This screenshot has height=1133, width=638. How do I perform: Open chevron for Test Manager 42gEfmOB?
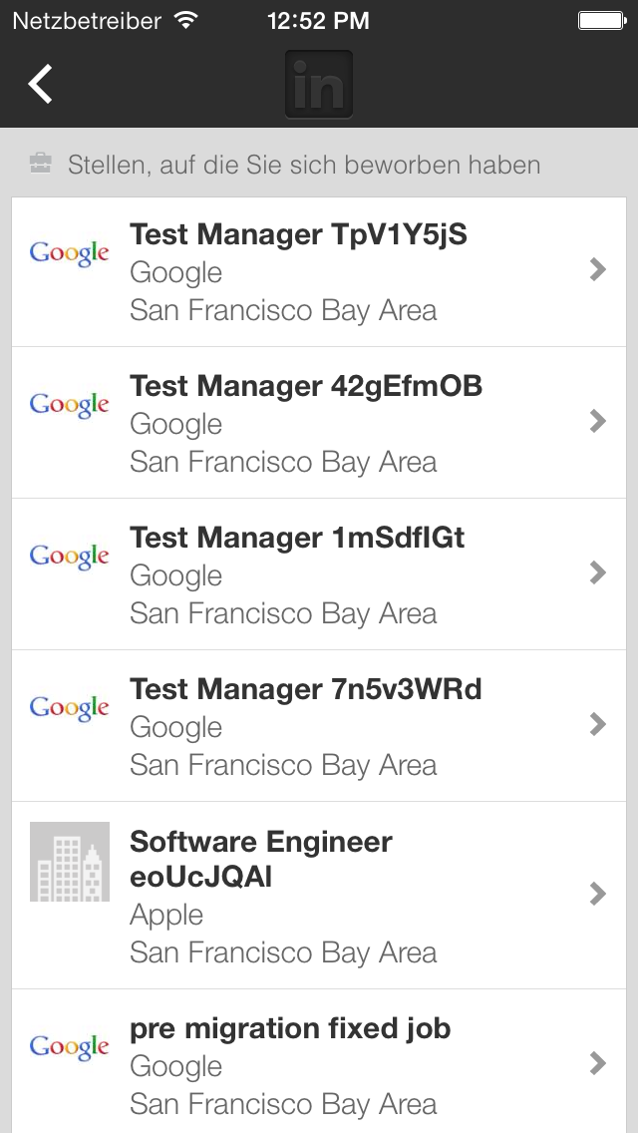[597, 421]
